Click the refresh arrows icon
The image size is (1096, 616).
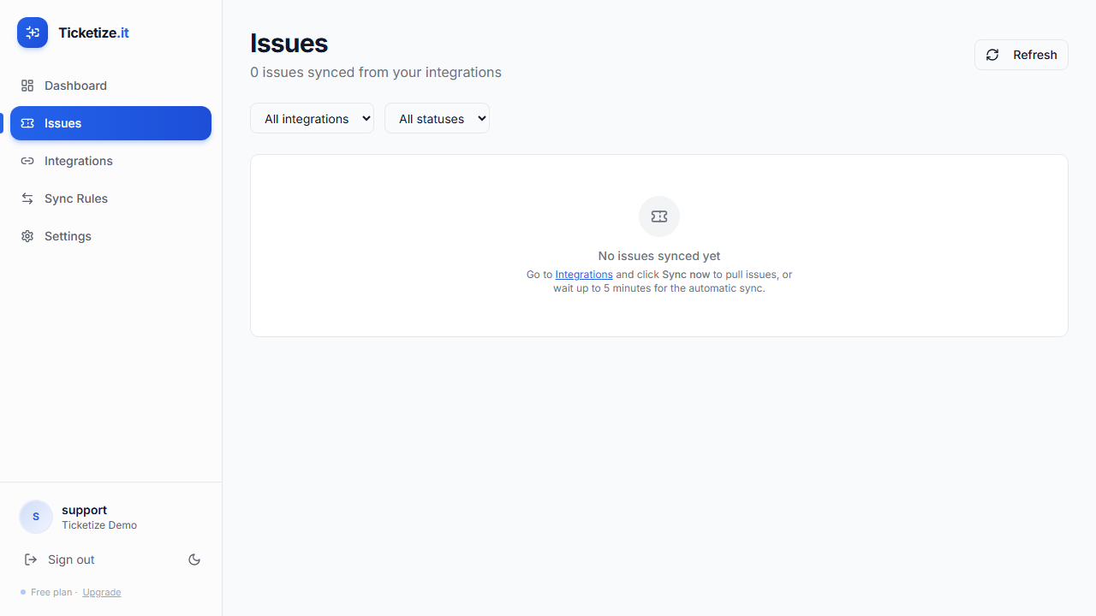click(x=992, y=55)
